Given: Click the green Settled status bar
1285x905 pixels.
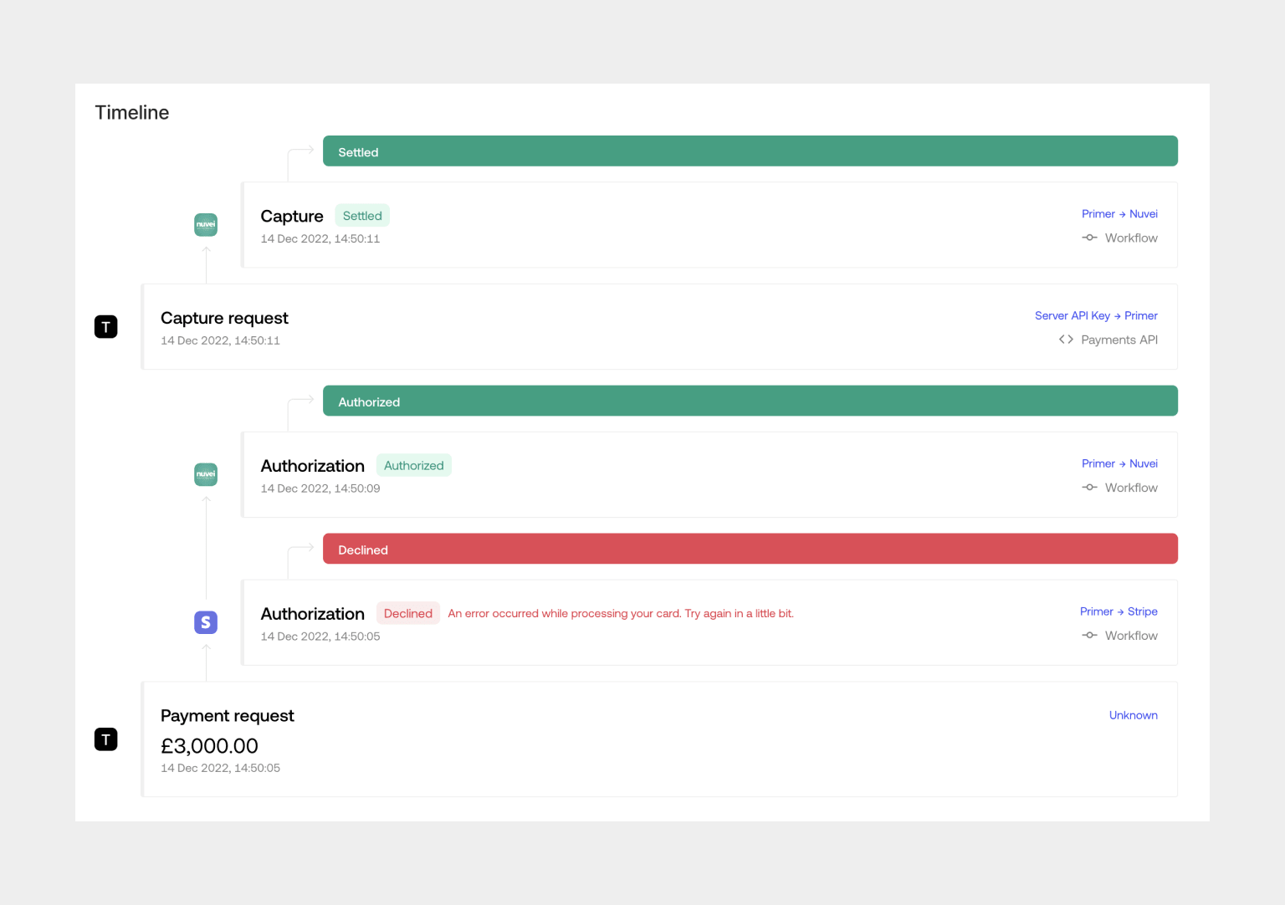Looking at the screenshot, I should click(750, 151).
